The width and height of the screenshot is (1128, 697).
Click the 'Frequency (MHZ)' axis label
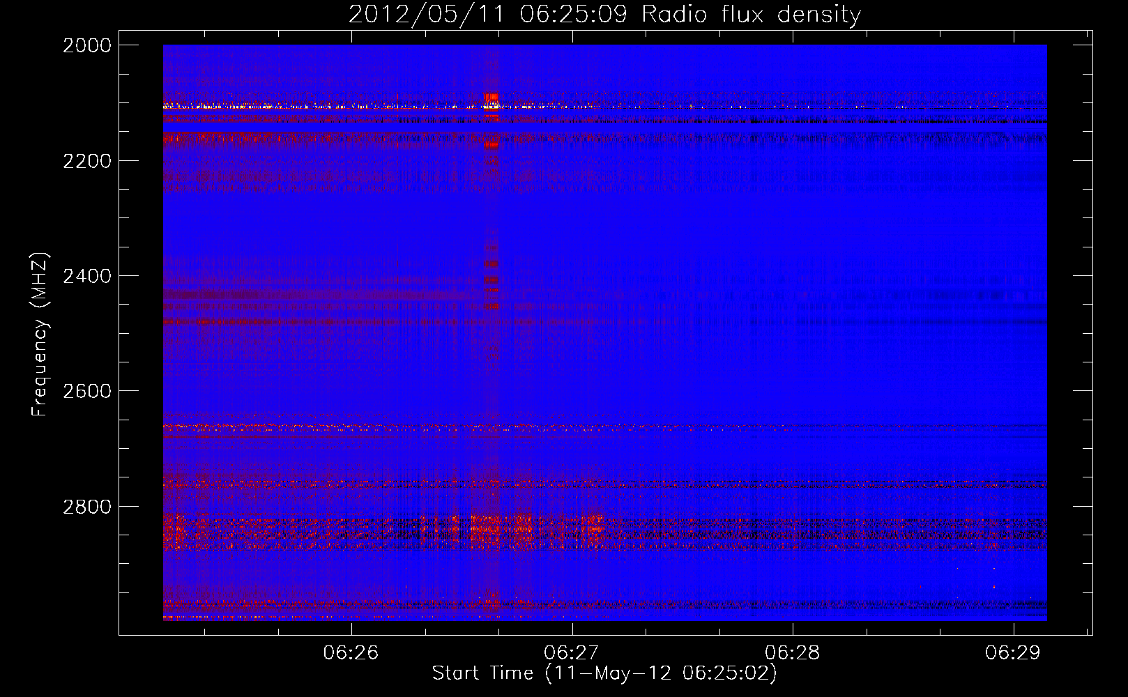point(40,335)
